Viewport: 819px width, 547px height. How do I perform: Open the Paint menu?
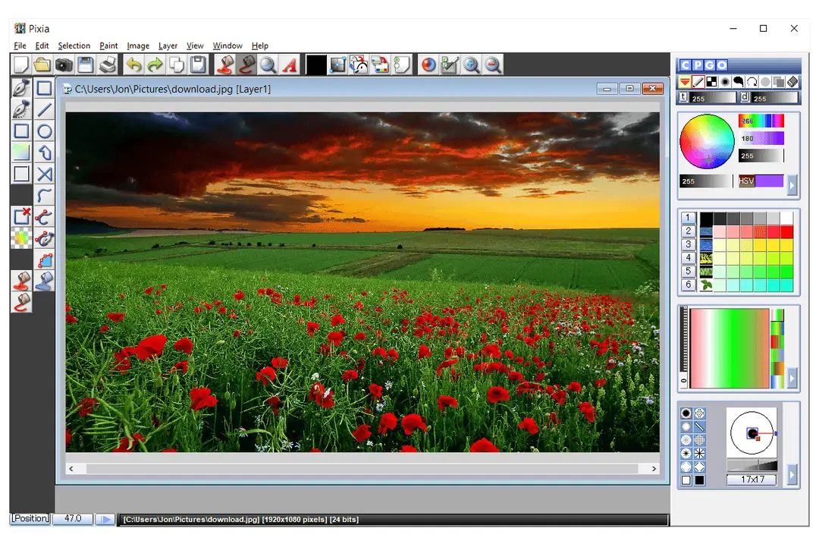point(108,46)
